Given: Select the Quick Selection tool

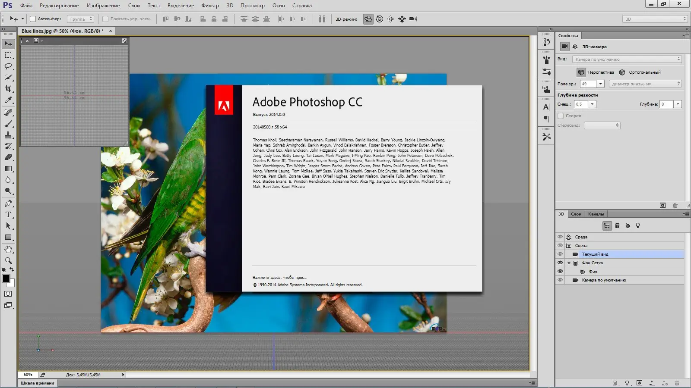Looking at the screenshot, I should [x=8, y=78].
